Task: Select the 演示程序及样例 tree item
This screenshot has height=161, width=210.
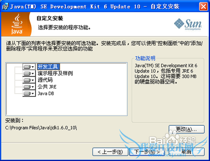Action: pos(55,73)
